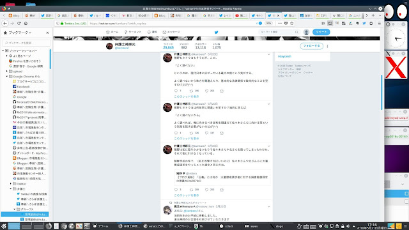Open the Firefox hamburger menu
The width and height of the screenshot is (409, 230).
[379, 23]
